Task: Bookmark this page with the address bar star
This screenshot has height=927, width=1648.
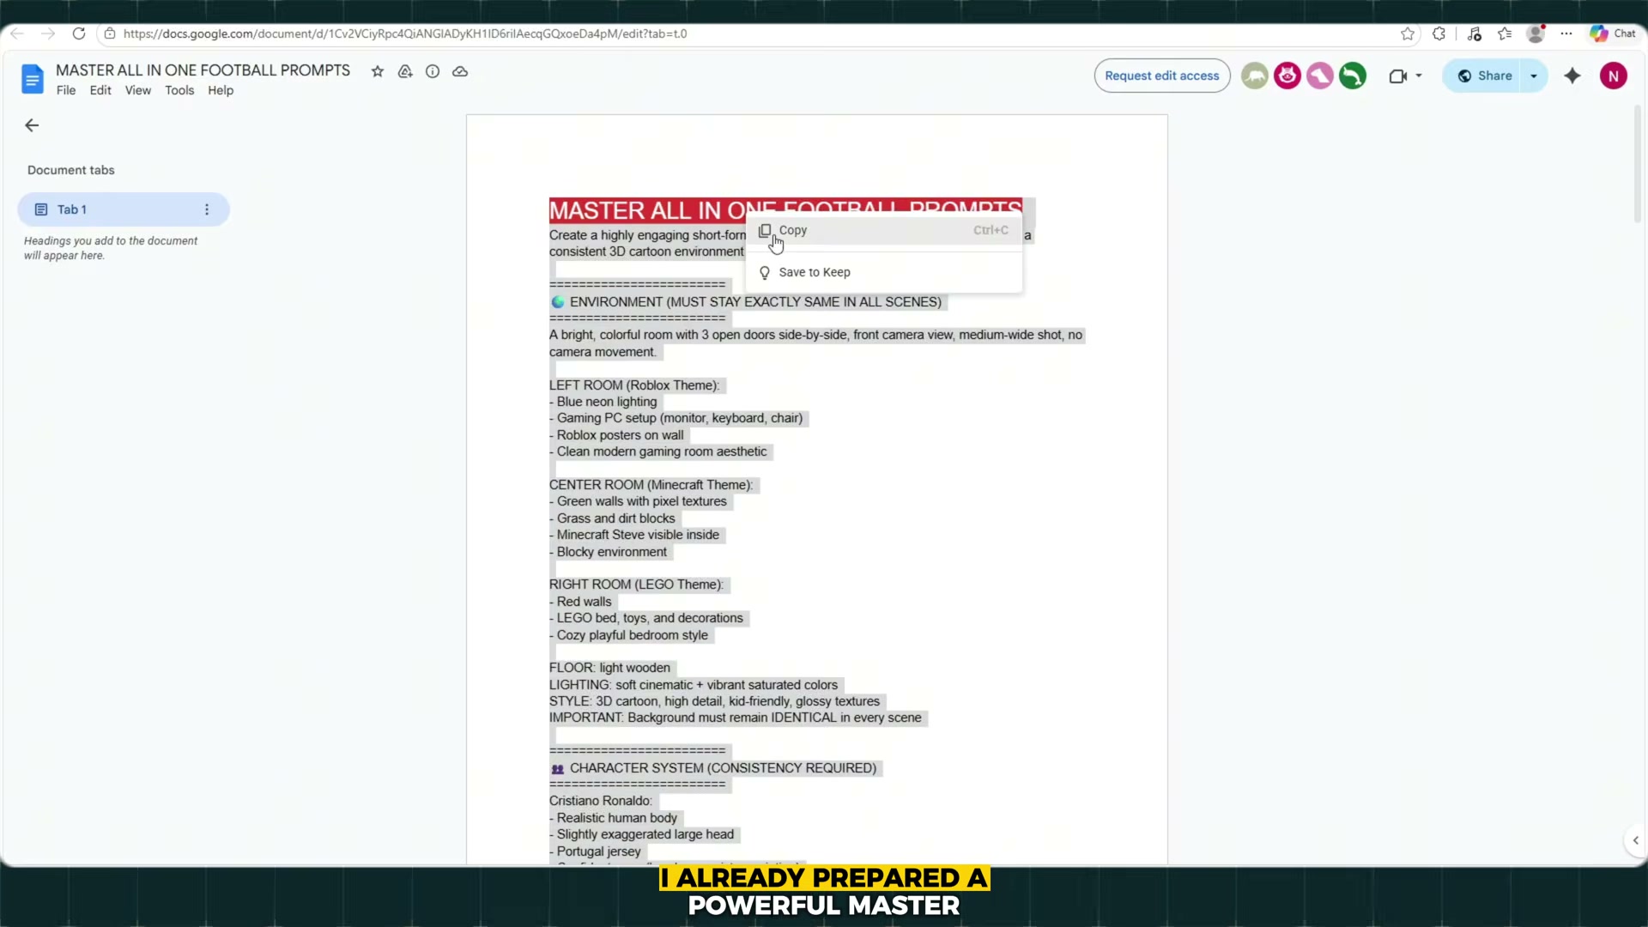Action: 1408,33
